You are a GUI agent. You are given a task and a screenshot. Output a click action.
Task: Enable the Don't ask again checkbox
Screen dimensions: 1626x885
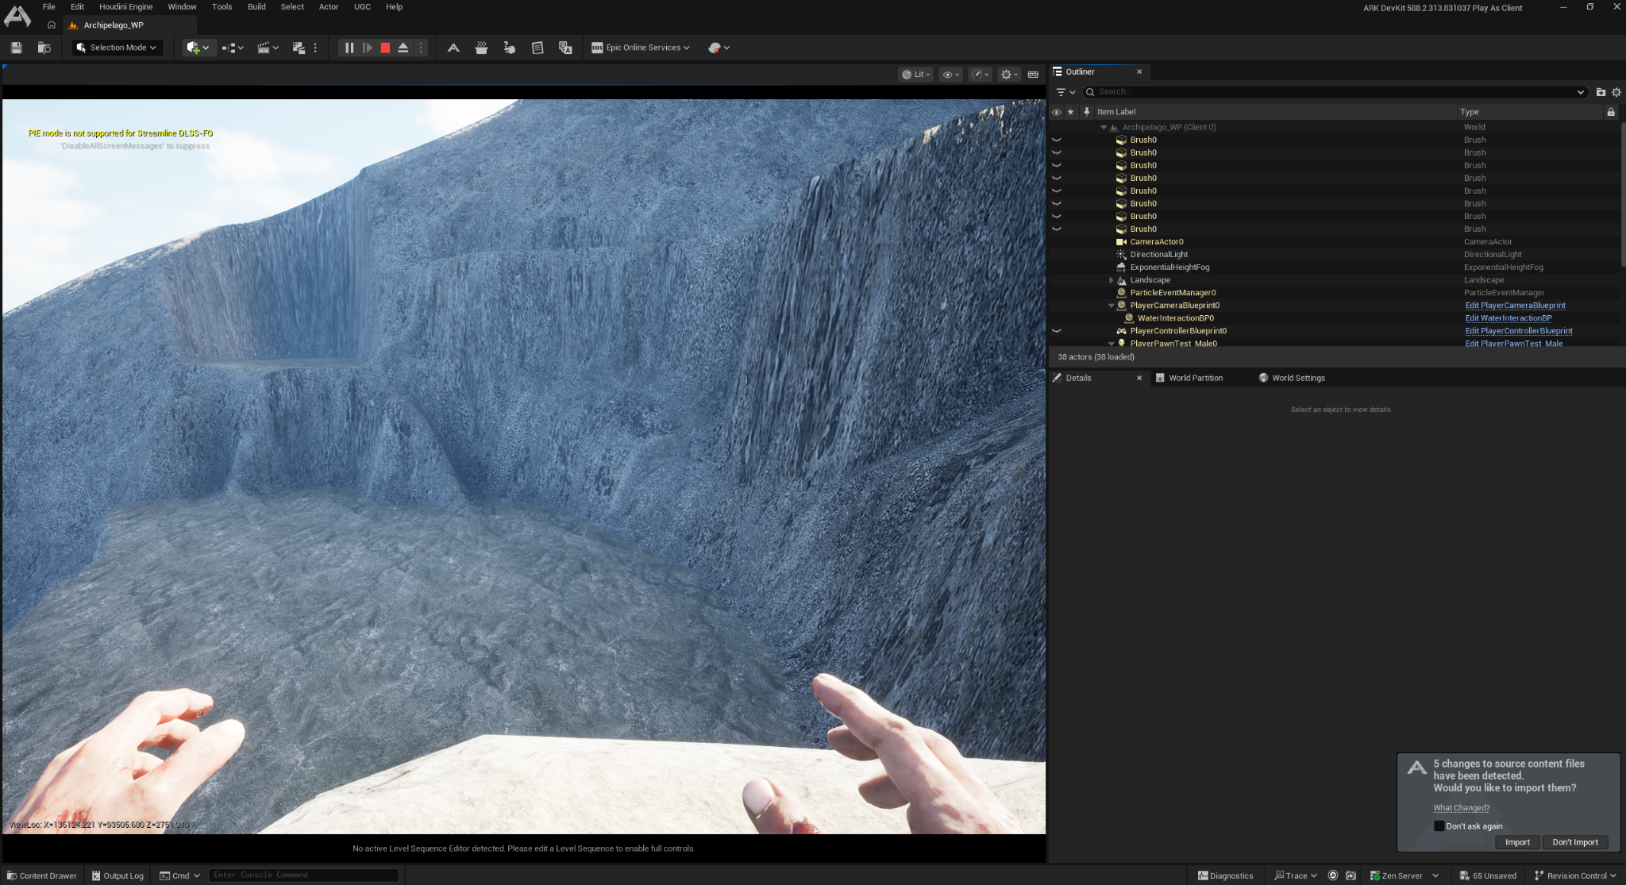pos(1439,825)
